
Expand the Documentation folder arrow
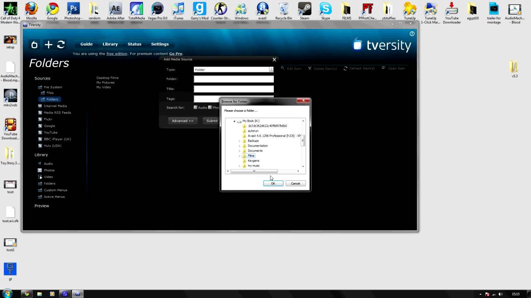239,146
